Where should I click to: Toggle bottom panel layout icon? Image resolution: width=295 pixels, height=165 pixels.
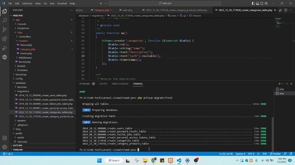[258, 3]
